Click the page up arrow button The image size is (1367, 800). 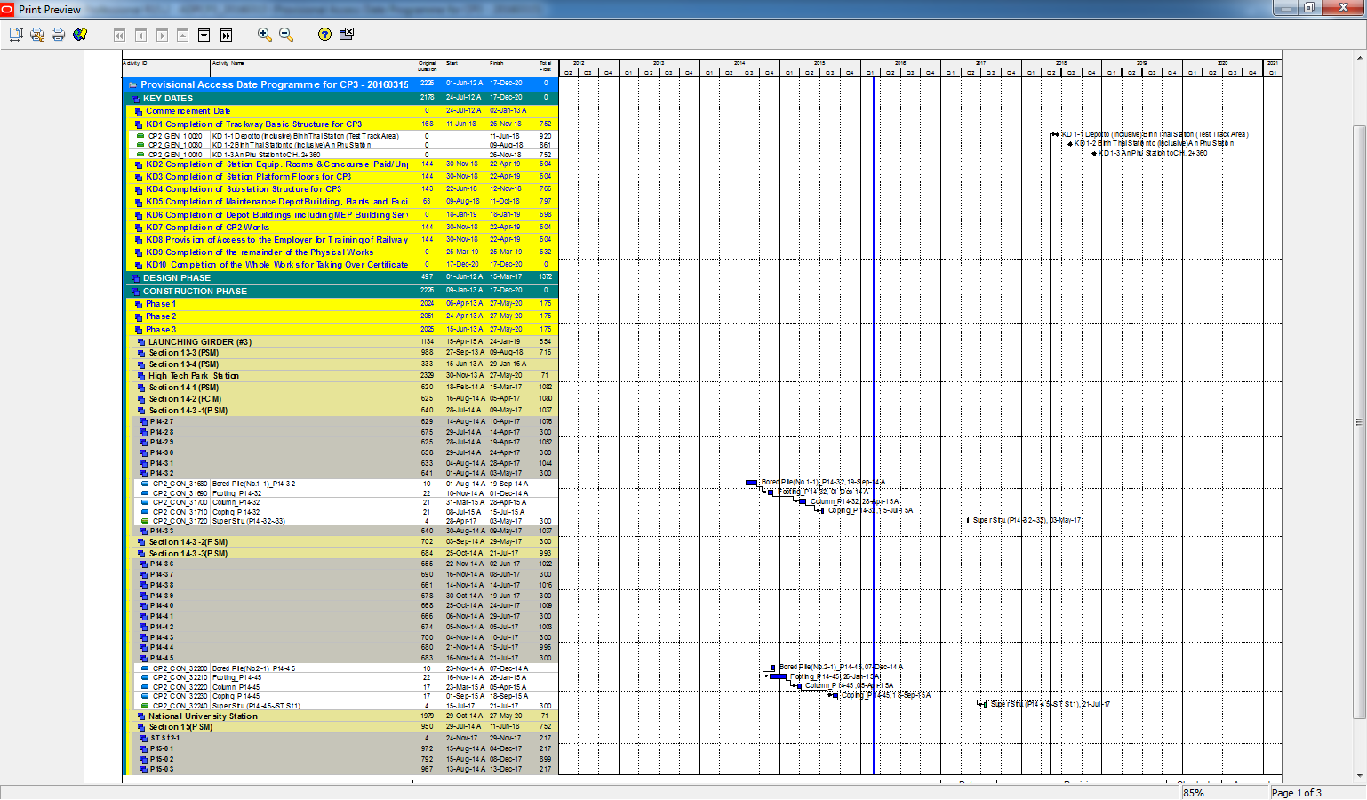(x=183, y=36)
